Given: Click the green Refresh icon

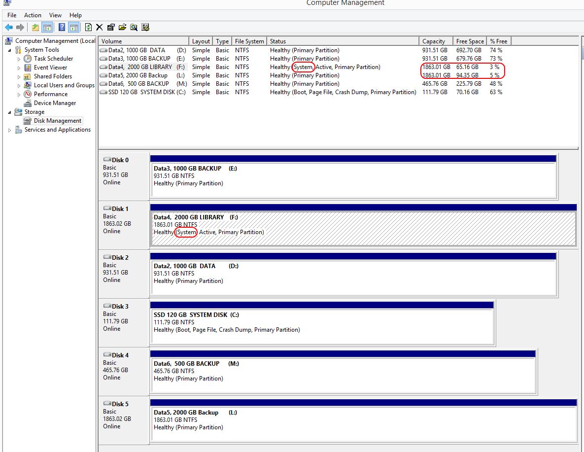Looking at the screenshot, I should pyautogui.click(x=88, y=27).
